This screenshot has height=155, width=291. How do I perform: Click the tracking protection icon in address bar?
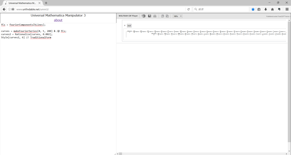pyautogui.click(x=13, y=9)
